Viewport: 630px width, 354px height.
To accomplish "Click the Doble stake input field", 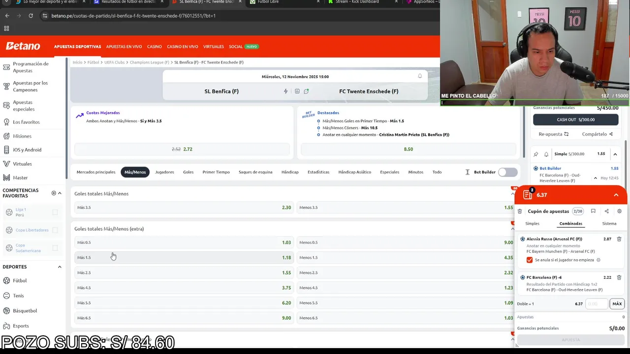I will (x=596, y=304).
